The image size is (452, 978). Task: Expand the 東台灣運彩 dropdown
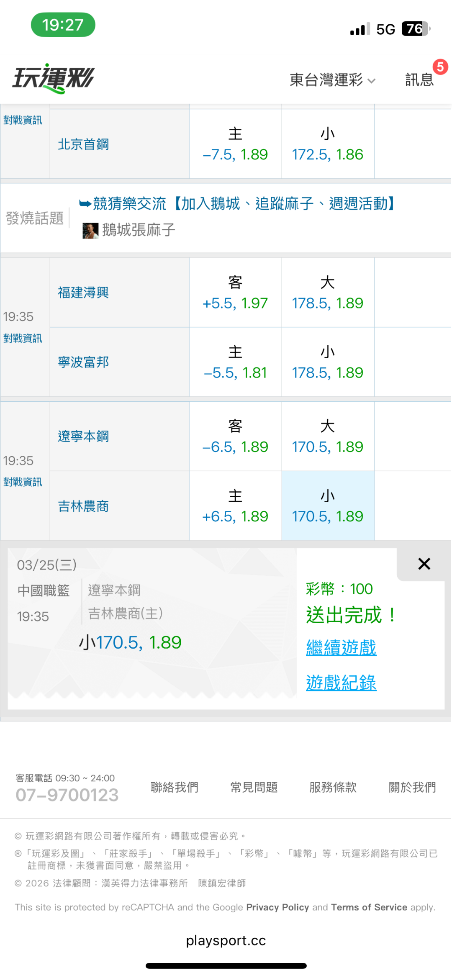332,80
